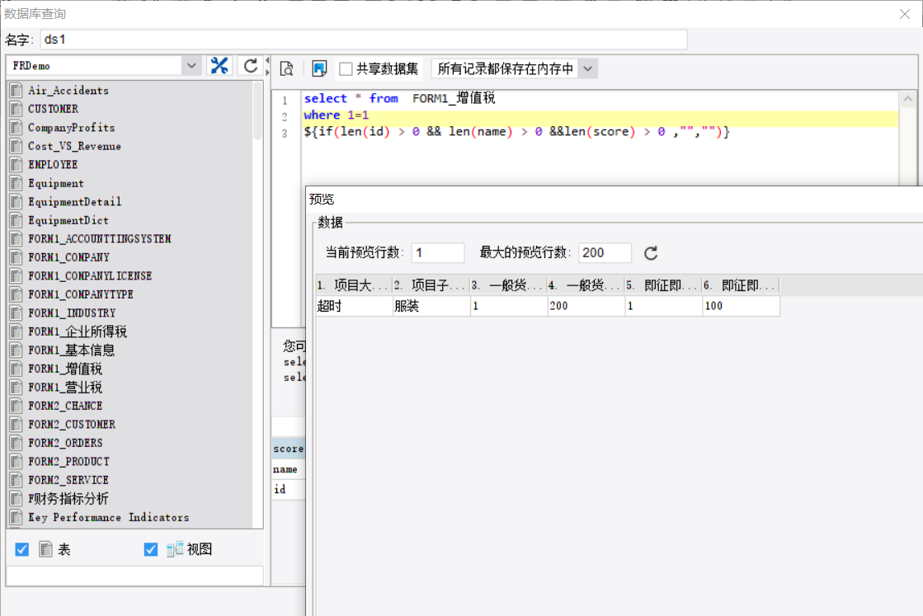Click the 最大的预览行数 input field
923x616 pixels.
click(605, 253)
